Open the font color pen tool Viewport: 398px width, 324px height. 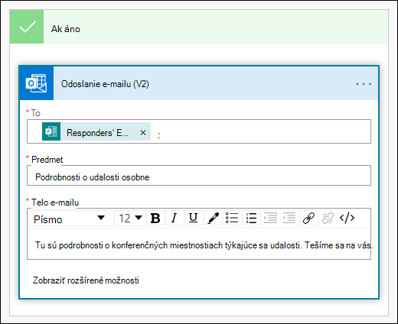click(213, 218)
